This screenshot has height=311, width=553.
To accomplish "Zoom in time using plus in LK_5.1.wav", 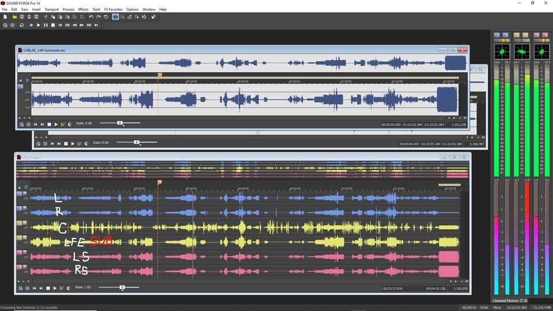I will tap(456, 282).
